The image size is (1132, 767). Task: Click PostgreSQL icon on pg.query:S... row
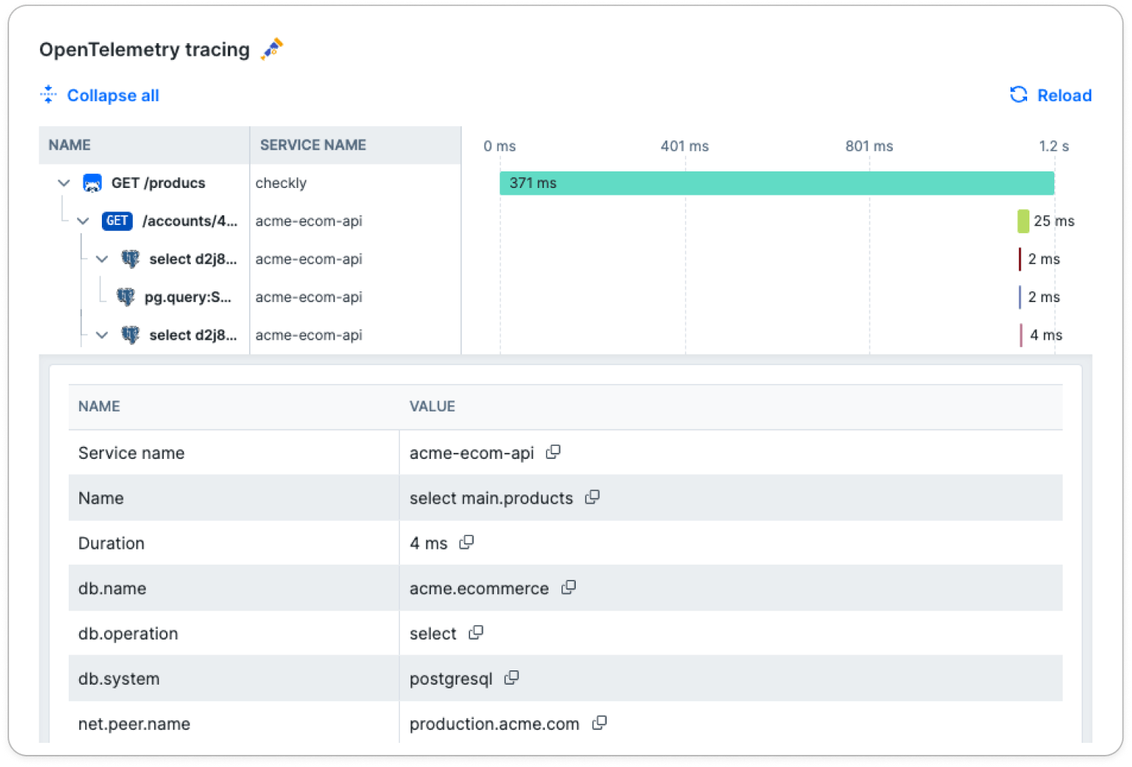pos(126,297)
